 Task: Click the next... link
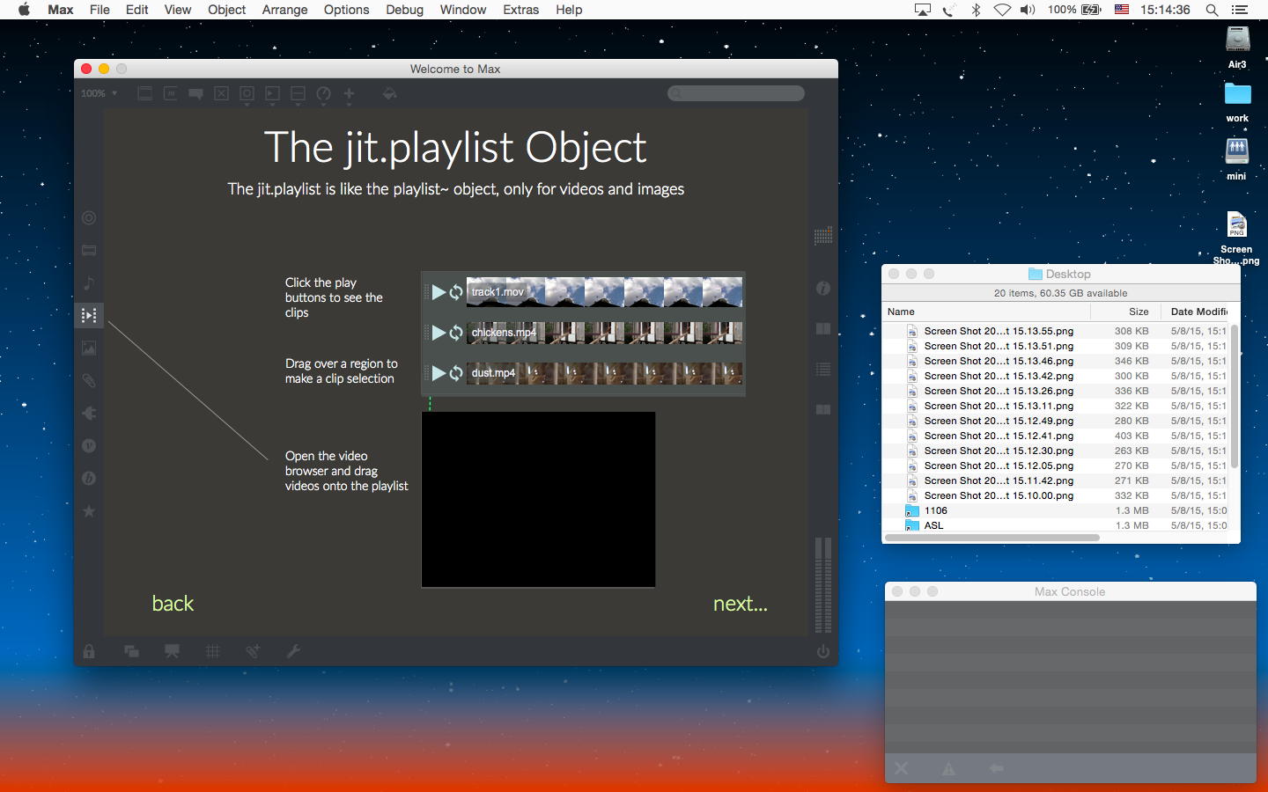(x=740, y=604)
